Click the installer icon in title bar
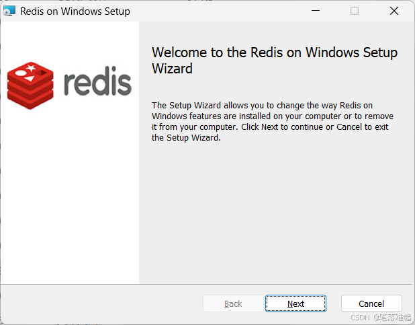Viewport: 415px width, 325px height. pos(9,11)
